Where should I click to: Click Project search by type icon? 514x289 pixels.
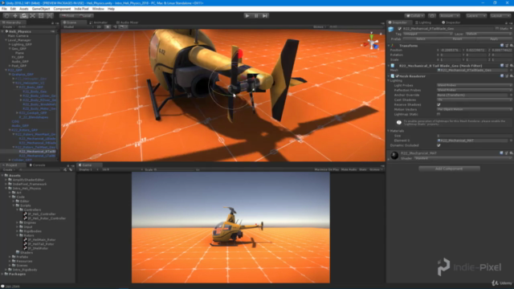point(65,169)
